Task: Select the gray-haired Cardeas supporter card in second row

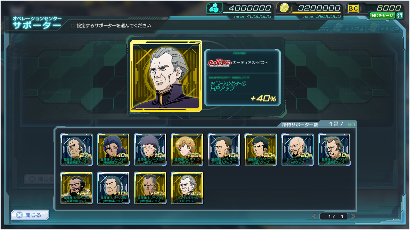Action: coord(187,188)
